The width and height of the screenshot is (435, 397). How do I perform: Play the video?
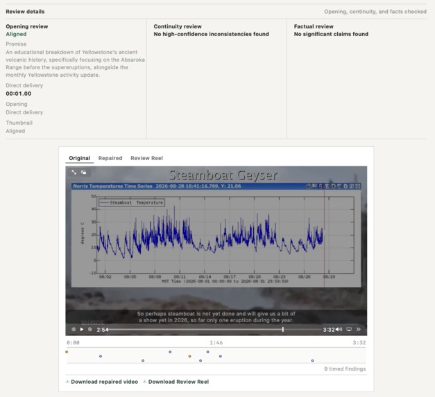82,329
